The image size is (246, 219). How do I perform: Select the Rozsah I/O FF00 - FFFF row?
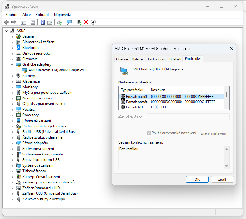171,107
